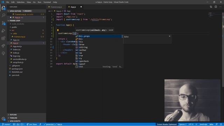Open the More Actions ellipsis in editor toolbar
Image resolution: width=224 pixels, height=126 pixels.
click(x=220, y=7)
